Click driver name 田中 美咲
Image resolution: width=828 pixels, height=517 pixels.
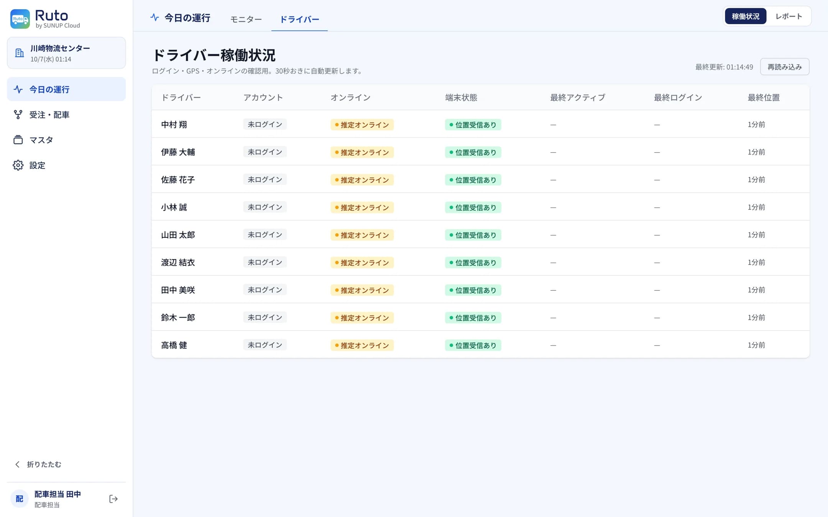click(178, 290)
